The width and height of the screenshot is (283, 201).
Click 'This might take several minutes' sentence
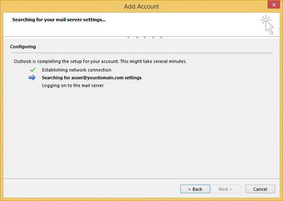coord(153,61)
